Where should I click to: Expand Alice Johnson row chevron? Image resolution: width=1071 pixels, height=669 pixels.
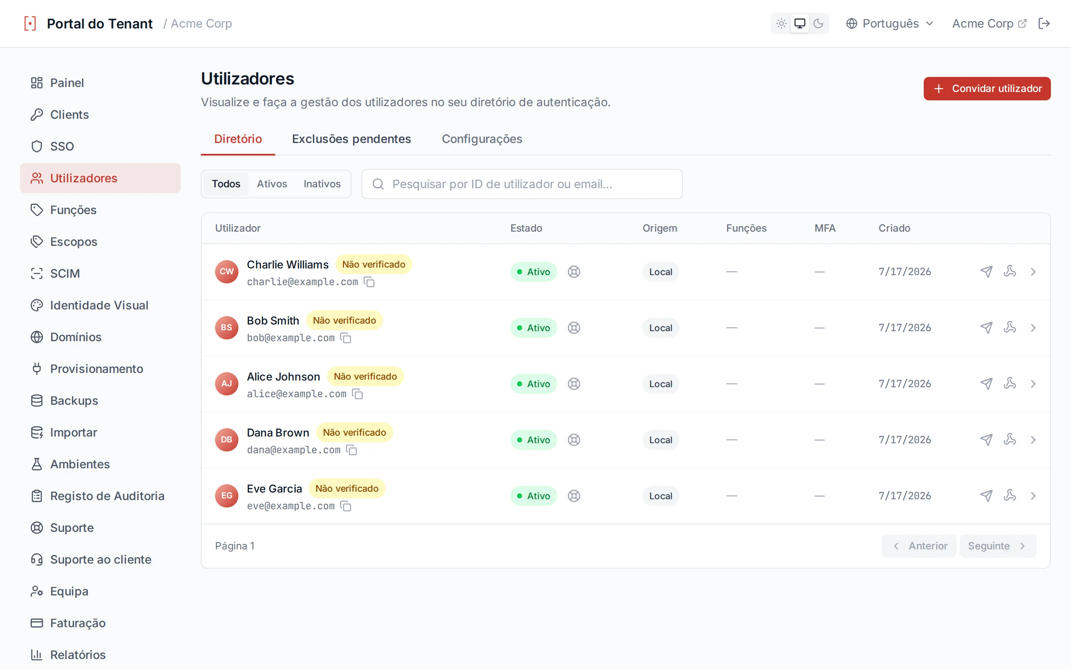[x=1033, y=383]
